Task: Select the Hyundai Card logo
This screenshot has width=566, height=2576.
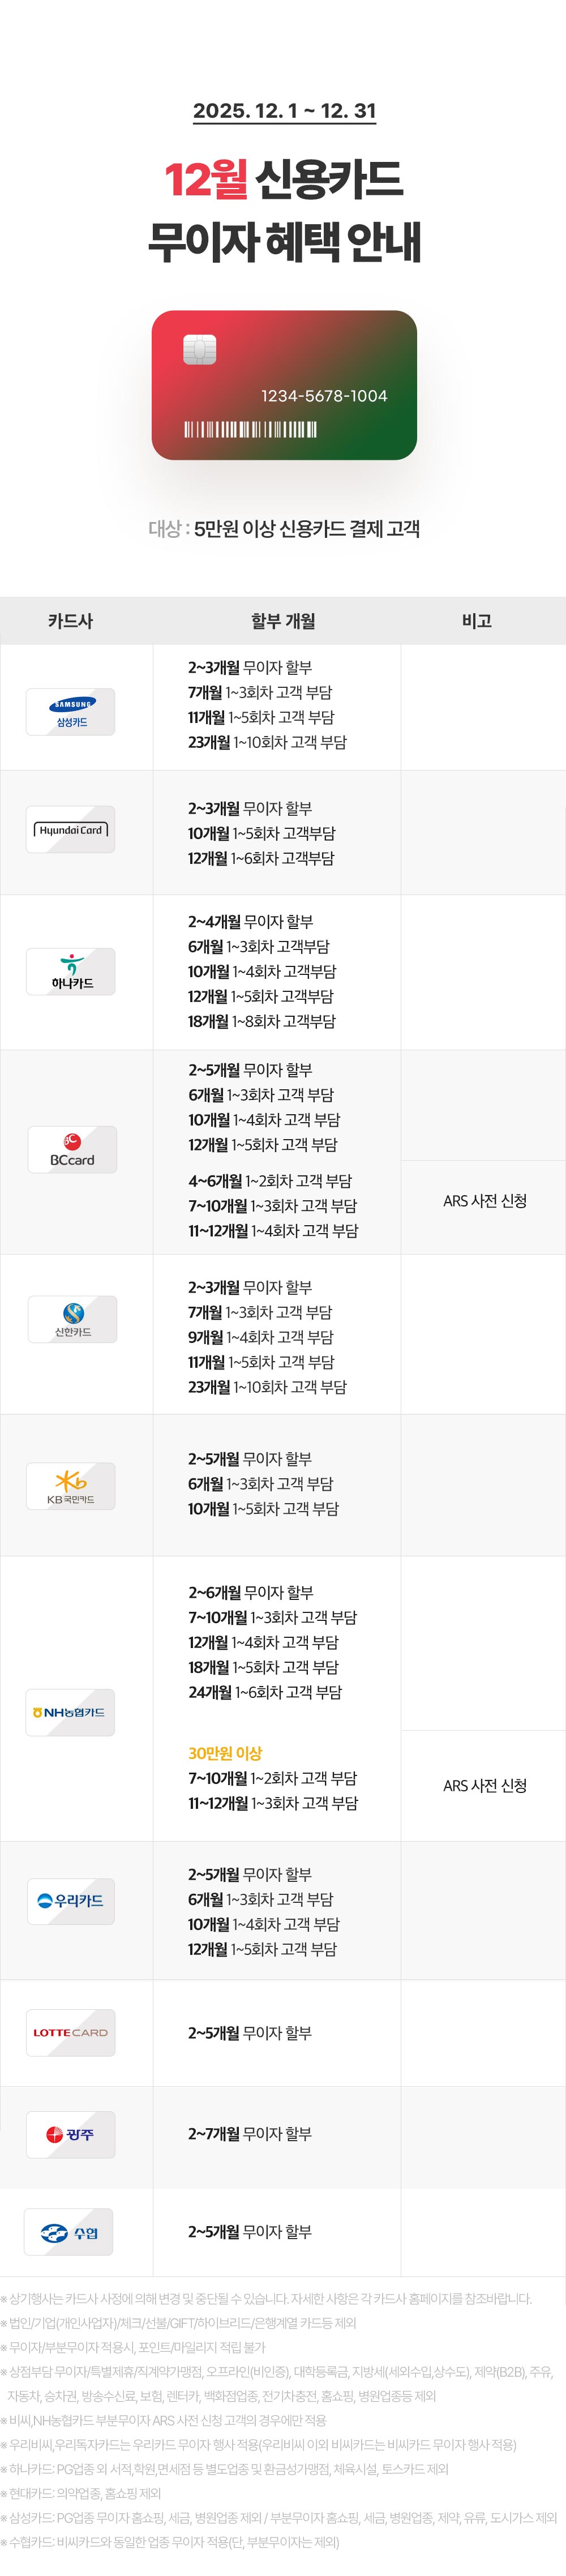Action: click(x=71, y=829)
